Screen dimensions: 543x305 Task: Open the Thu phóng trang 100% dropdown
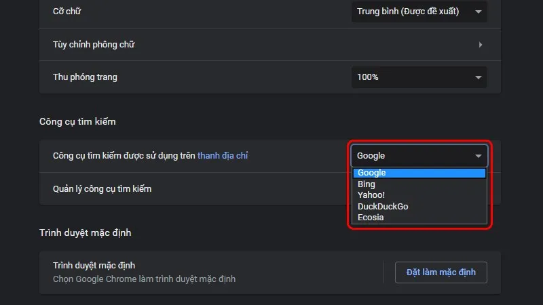[419, 77]
